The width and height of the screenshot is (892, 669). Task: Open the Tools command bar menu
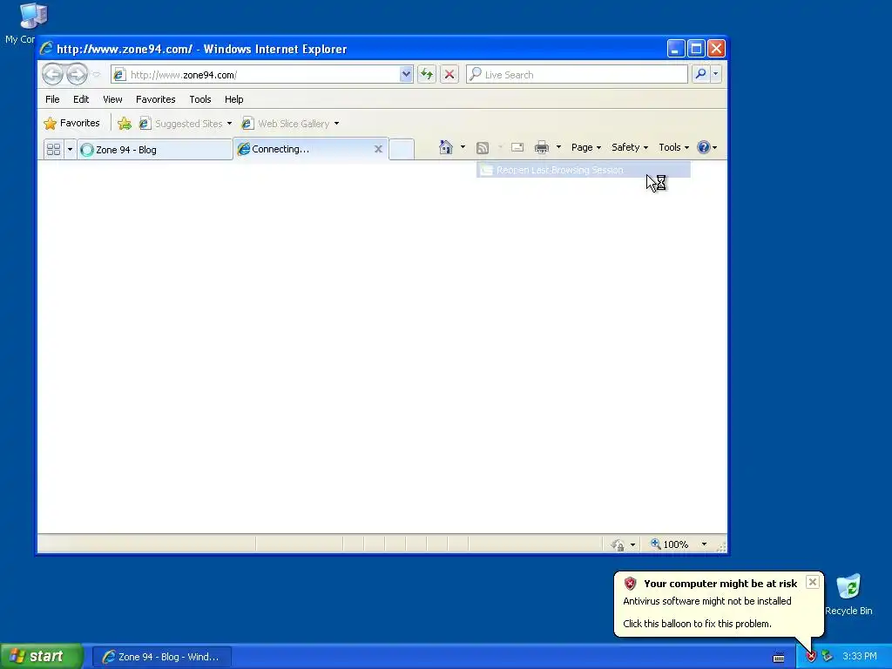(673, 147)
